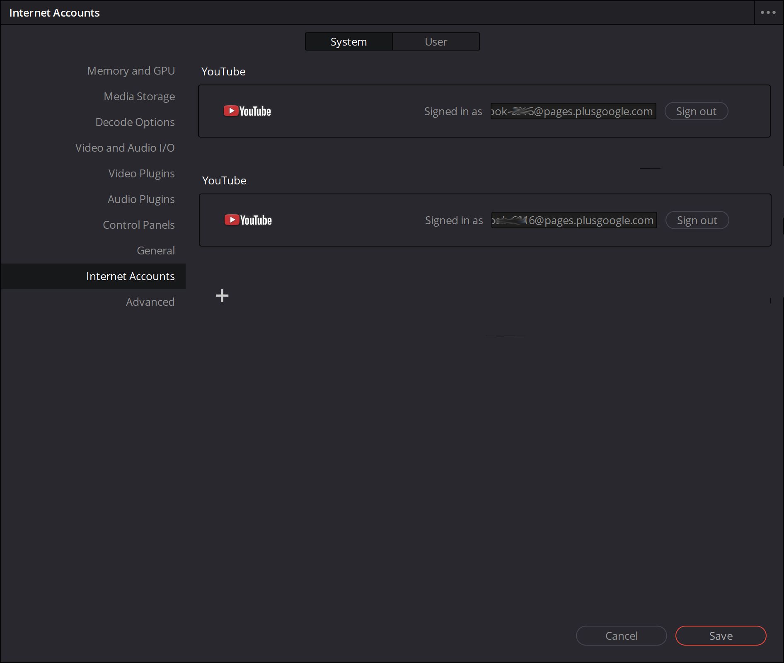Click first 'Signed in as' label
The image size is (784, 663).
pyautogui.click(x=453, y=111)
